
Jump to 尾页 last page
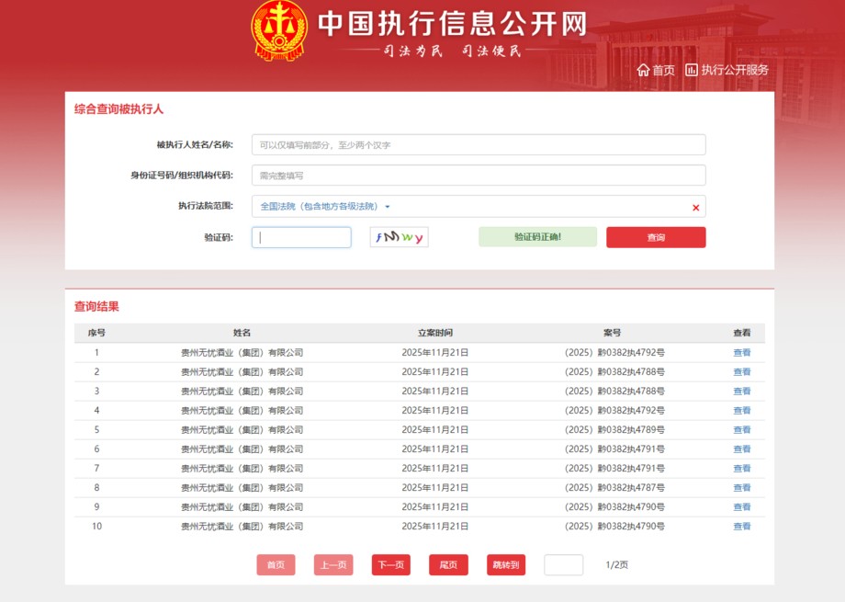click(x=448, y=565)
